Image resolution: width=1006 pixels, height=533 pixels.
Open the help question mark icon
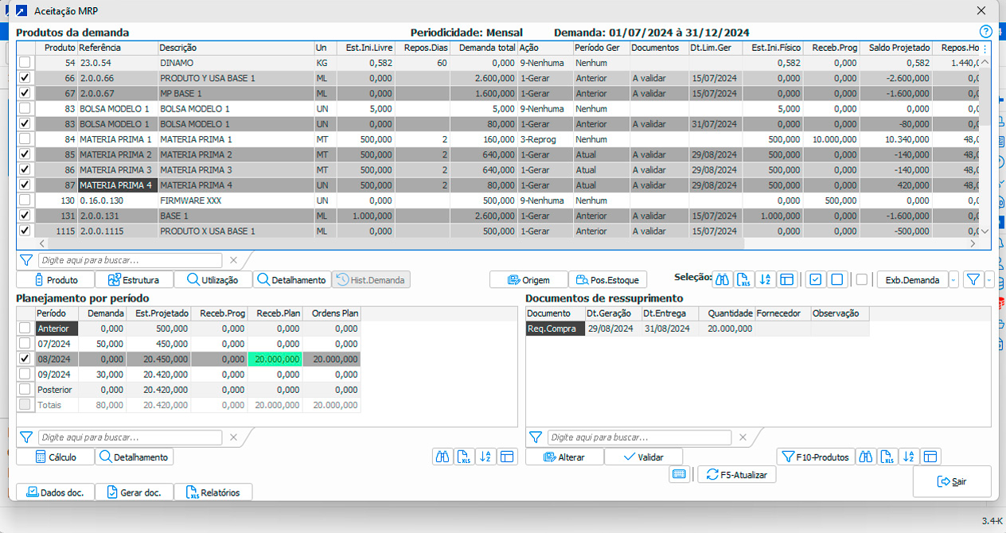coord(986,32)
